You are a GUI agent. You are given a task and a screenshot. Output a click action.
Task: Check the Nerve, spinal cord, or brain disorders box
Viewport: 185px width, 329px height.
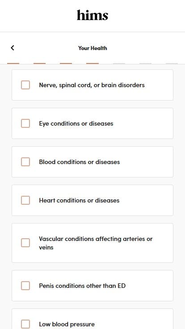coord(25,85)
